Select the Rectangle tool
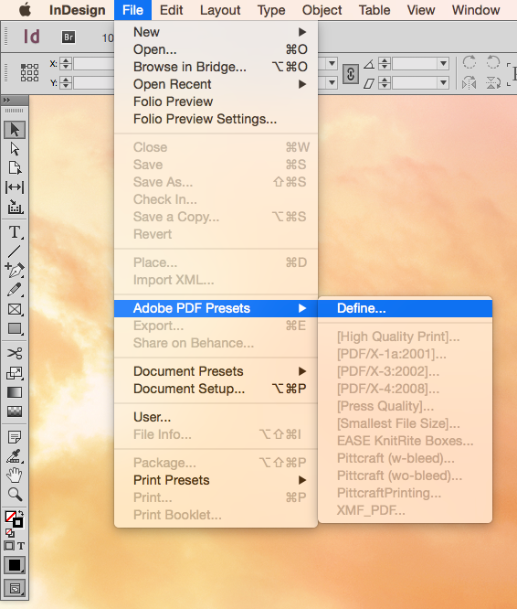Screen dimensions: 517x609 tap(15, 328)
